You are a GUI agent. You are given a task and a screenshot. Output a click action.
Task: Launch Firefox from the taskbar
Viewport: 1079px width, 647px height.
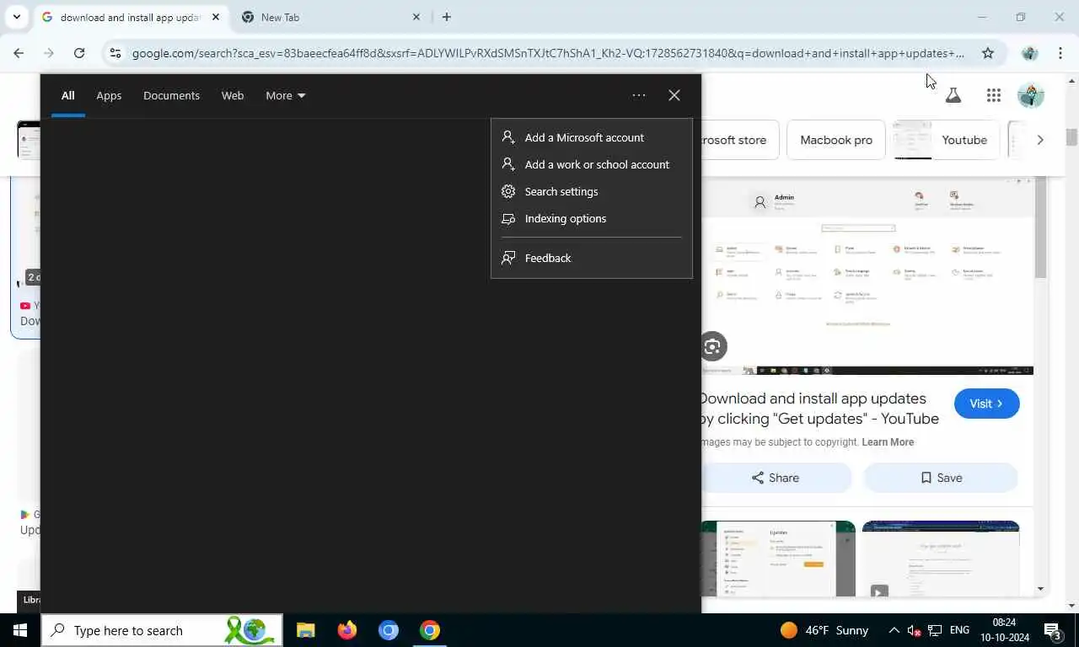tap(346, 630)
